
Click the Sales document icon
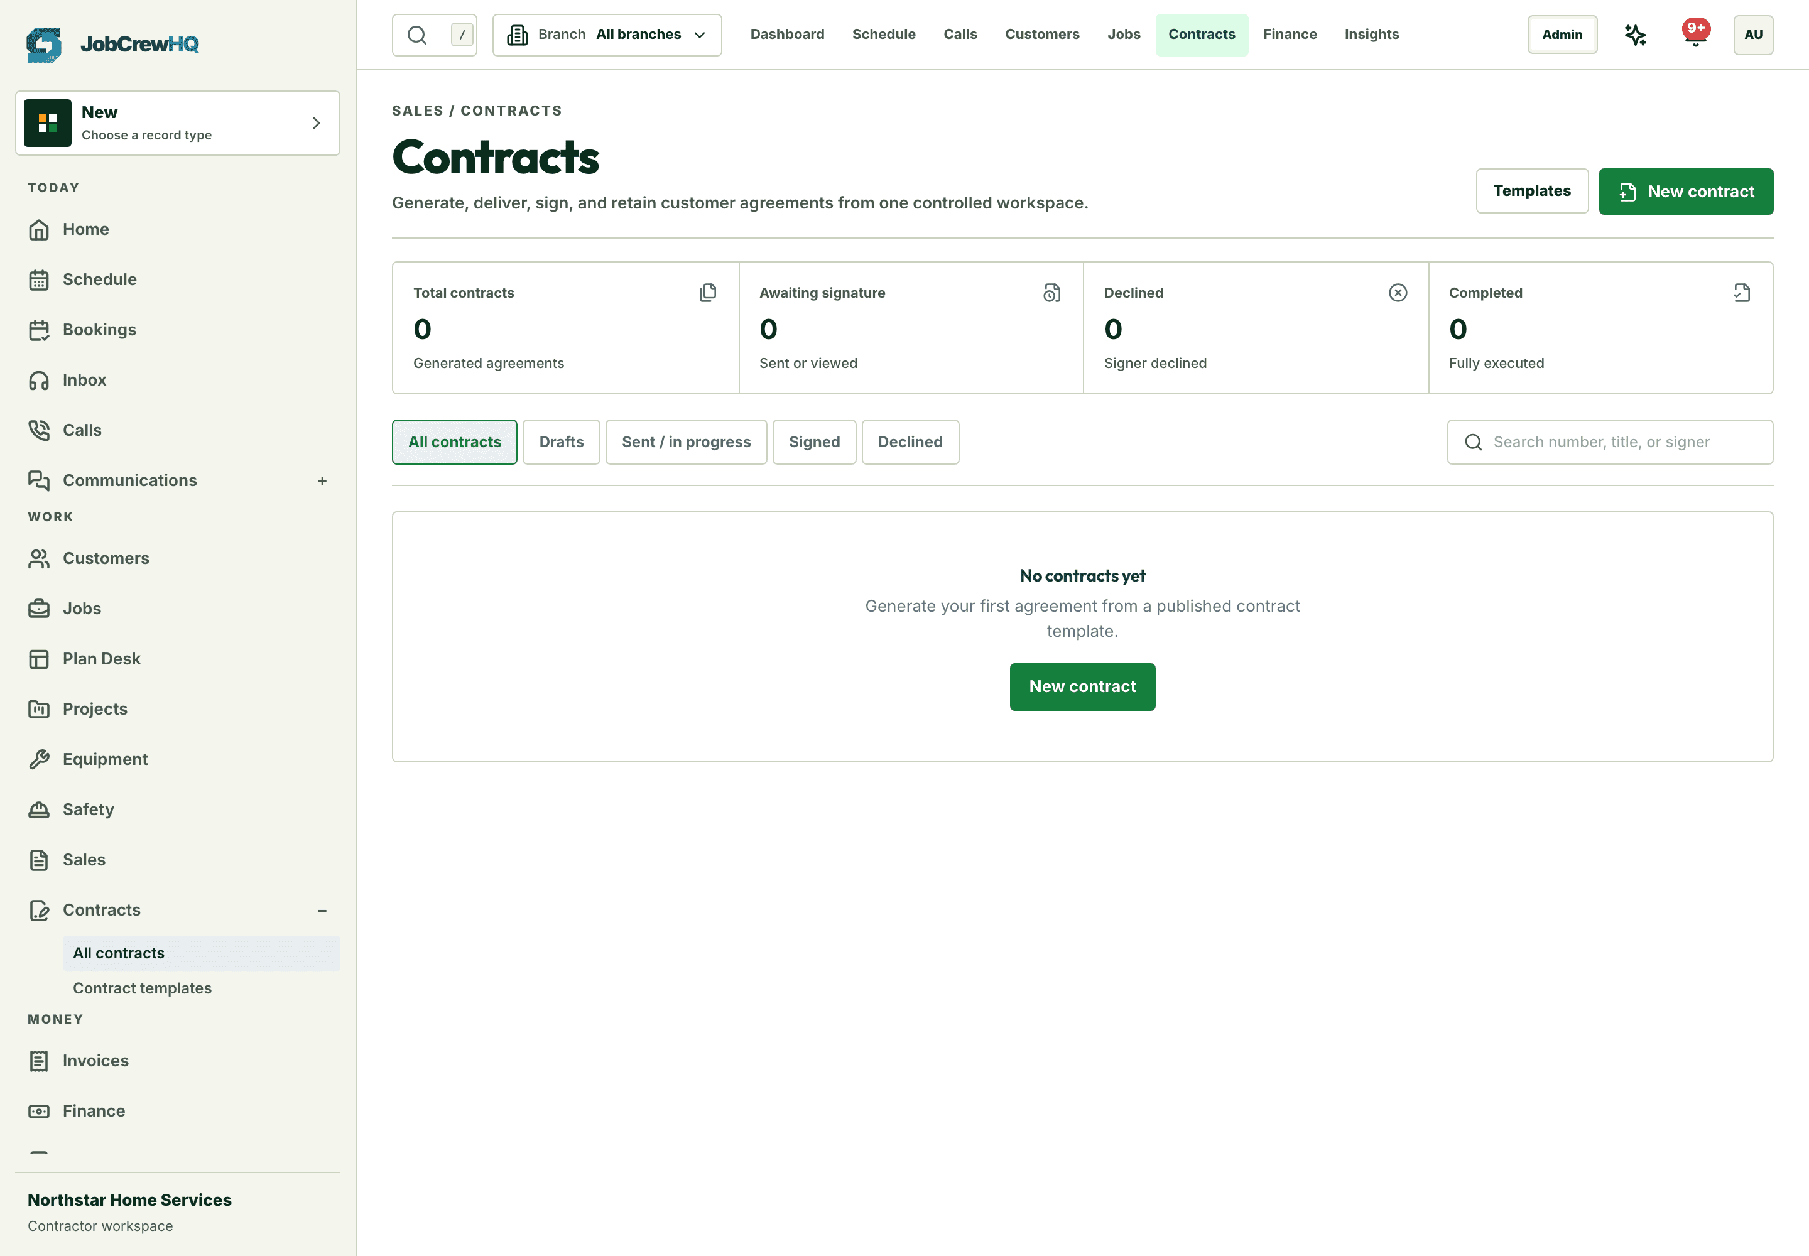point(38,860)
